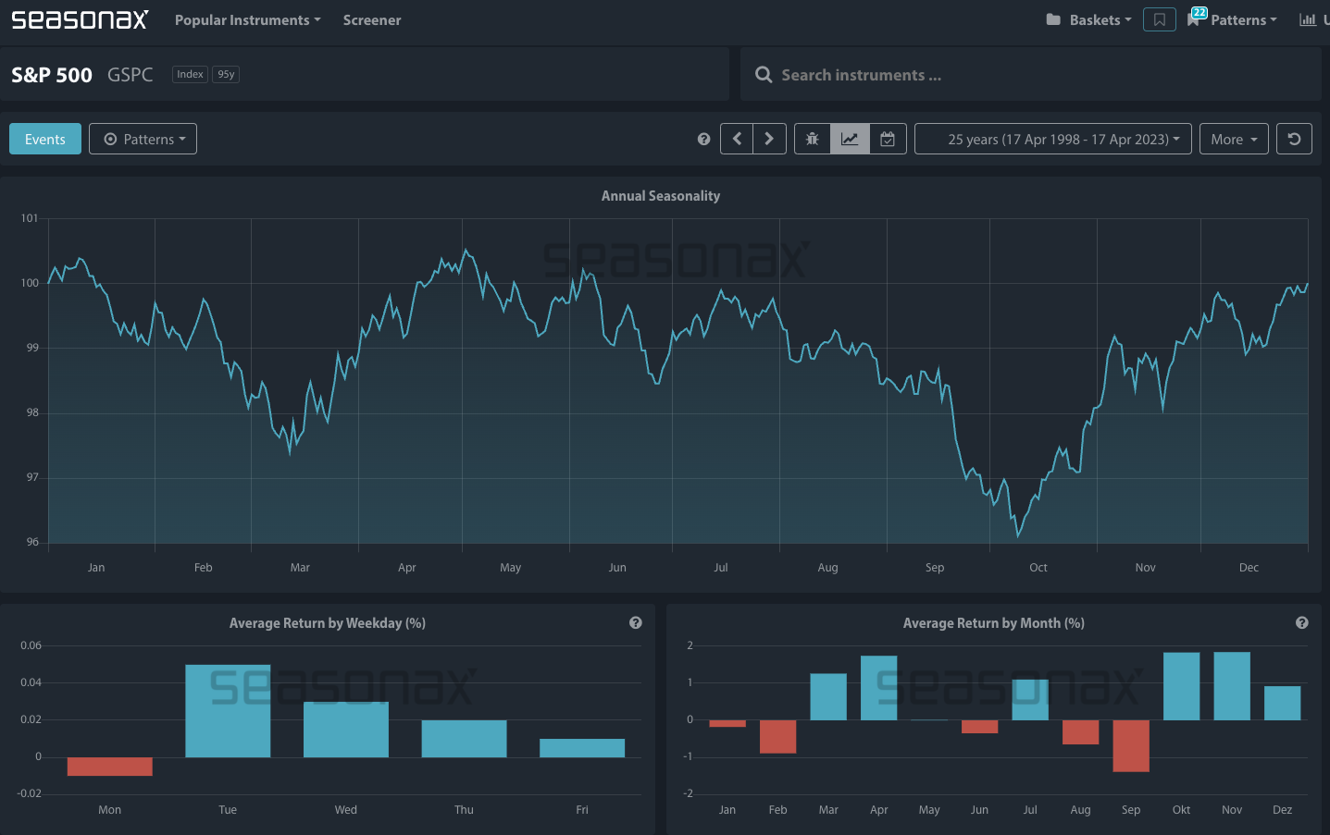The height and width of the screenshot is (835, 1330).
Task: Click the GSPC ticker symbol
Action: tap(131, 75)
